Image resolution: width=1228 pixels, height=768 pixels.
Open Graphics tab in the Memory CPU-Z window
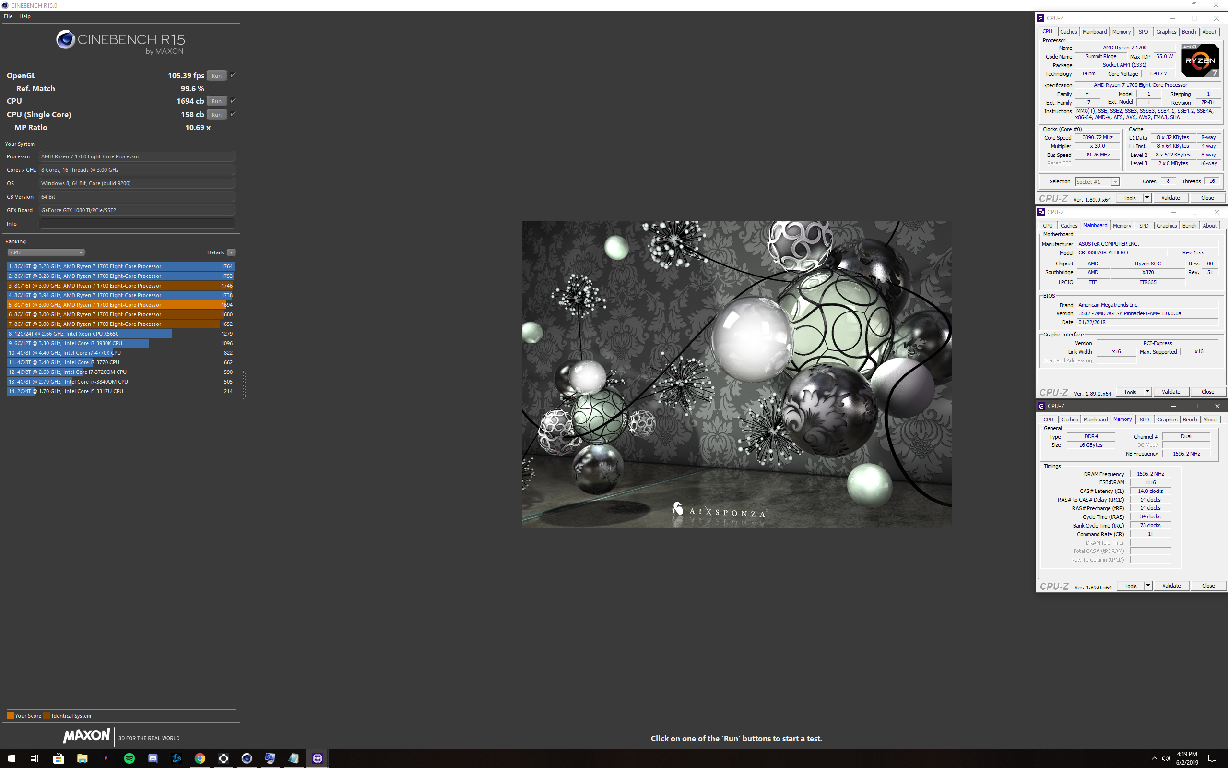pyautogui.click(x=1167, y=420)
